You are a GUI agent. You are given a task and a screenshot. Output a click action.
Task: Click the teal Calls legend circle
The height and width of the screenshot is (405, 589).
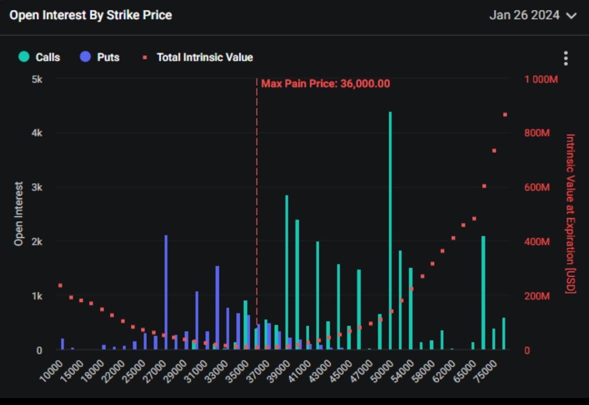coord(23,57)
